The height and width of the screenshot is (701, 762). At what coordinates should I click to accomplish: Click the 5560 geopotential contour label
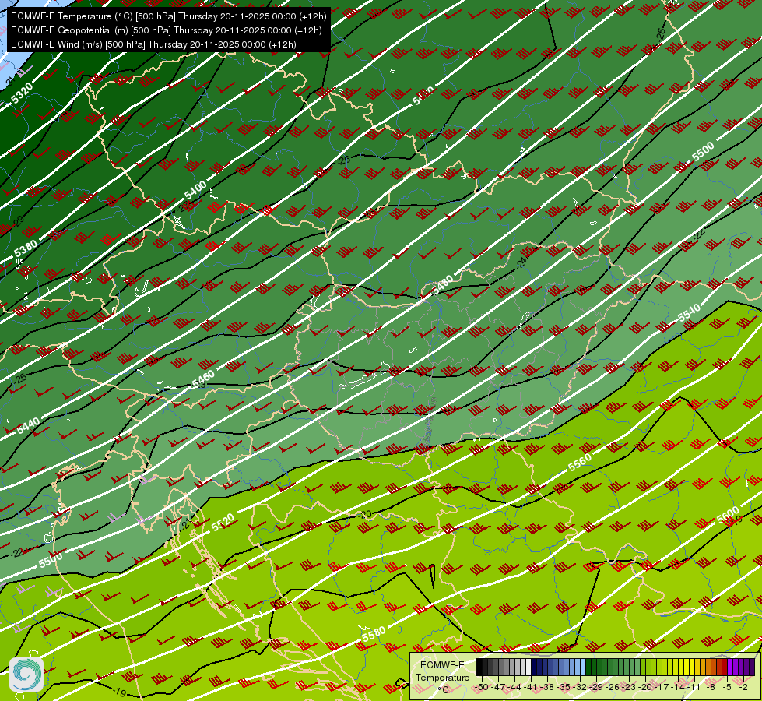(580, 462)
